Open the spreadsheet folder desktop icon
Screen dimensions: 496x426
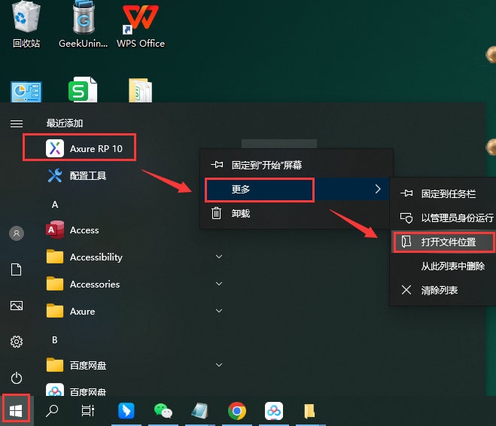[141, 90]
